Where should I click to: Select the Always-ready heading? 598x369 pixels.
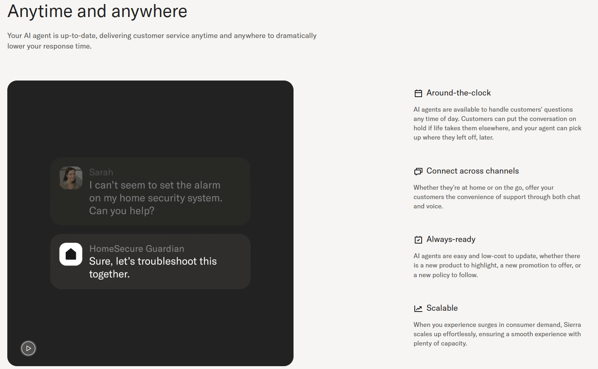coord(451,240)
